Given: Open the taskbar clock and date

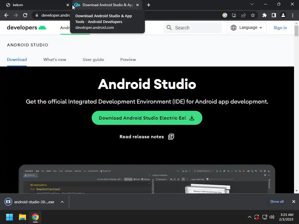Looking at the screenshot, I should (x=286, y=217).
